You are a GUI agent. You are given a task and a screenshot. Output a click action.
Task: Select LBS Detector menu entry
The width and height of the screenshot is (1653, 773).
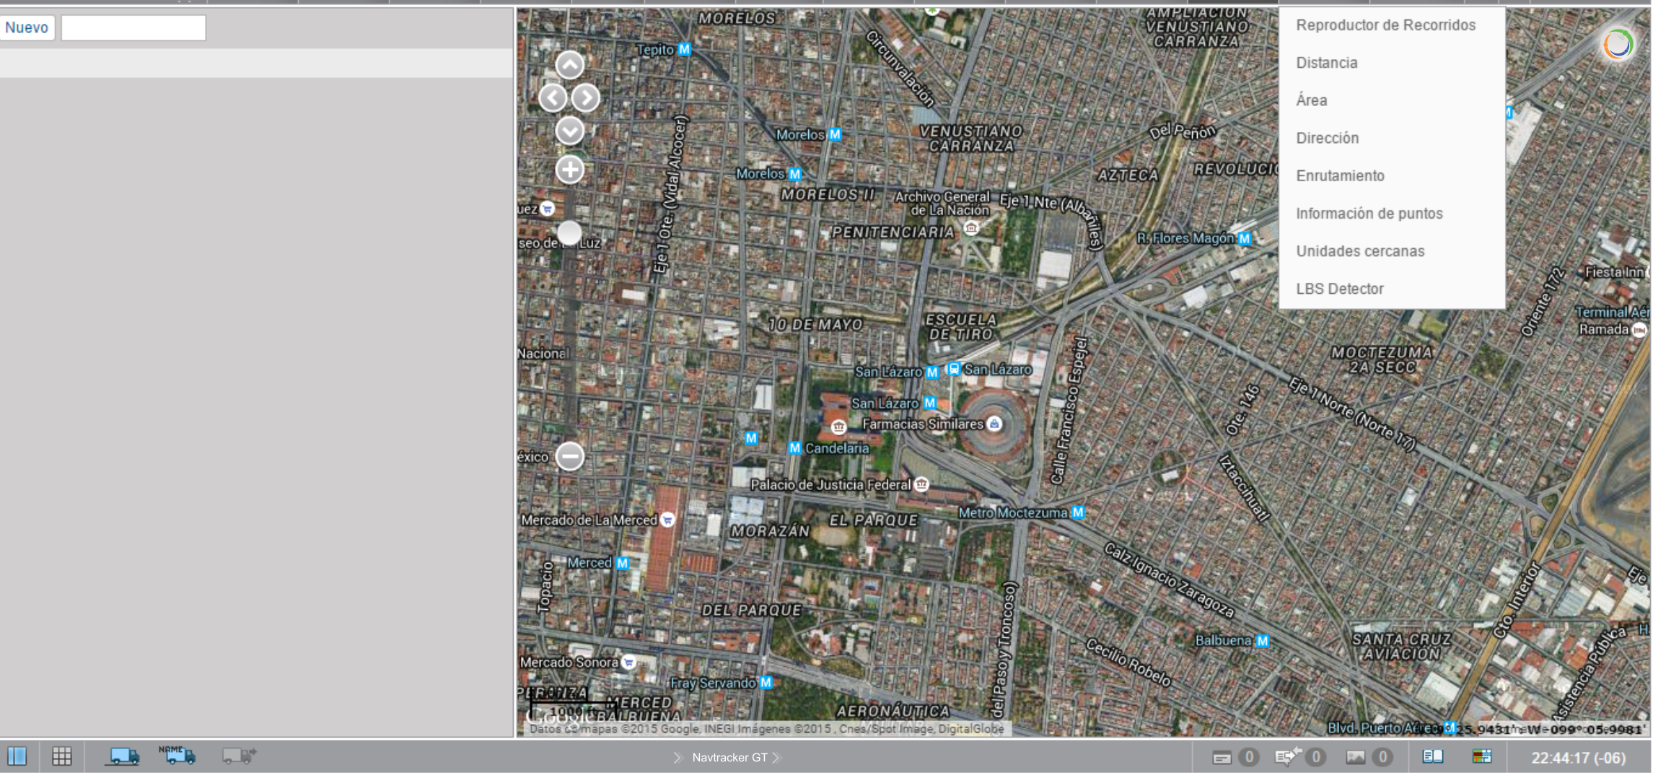1339,289
